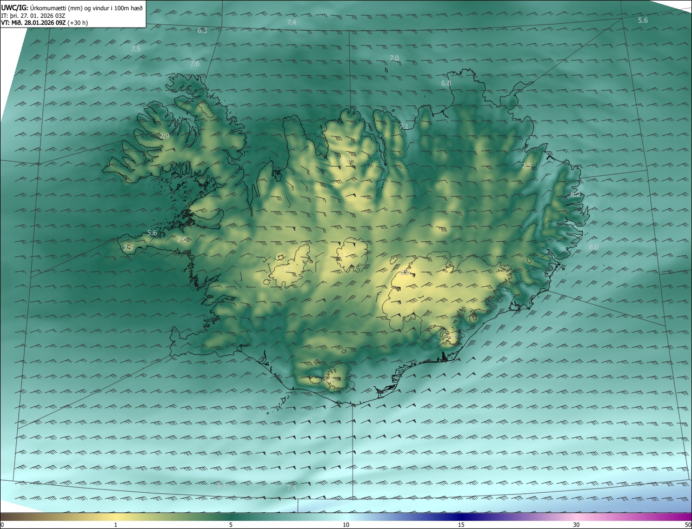This screenshot has width=692, height=529.
Task: Click the 2.5 value at the Snæfellsnes tip
Action: click(128, 248)
